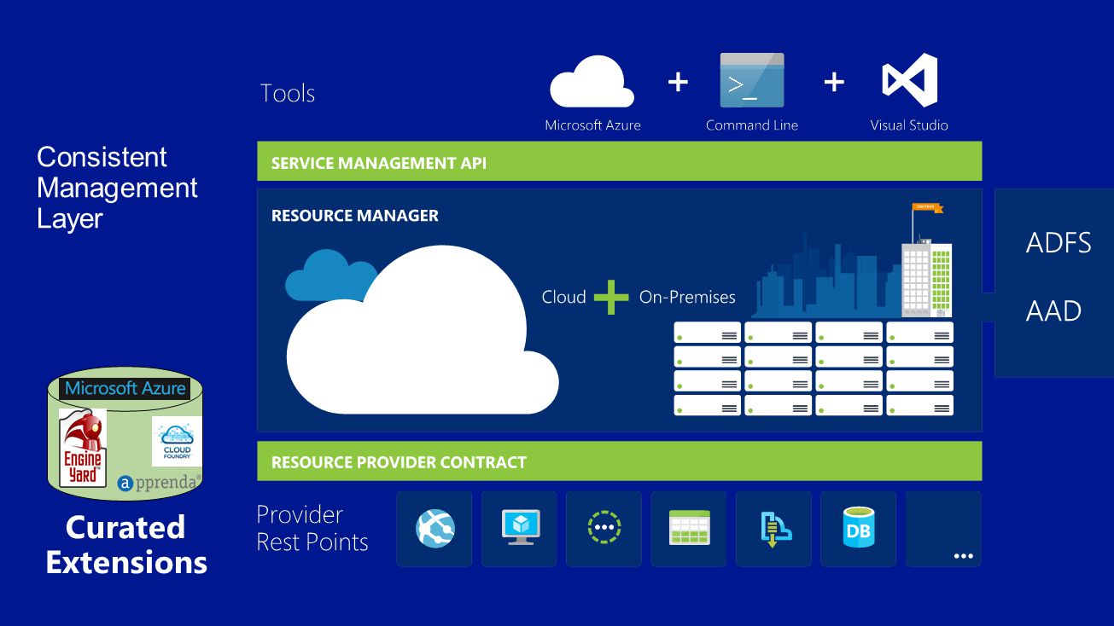Select the web globe provider icon
Viewport: 1114px width, 626px height.
click(435, 528)
